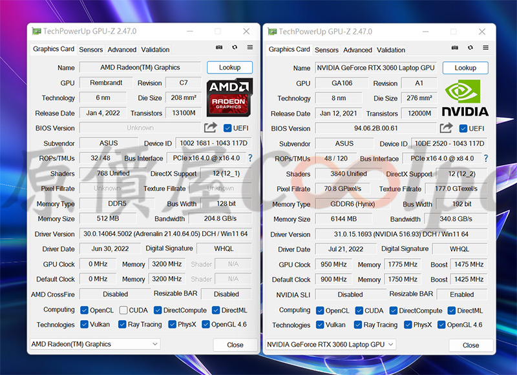Click the Jul 21, 2022 driver date
The width and height of the screenshot is (517, 375).
[346, 249]
